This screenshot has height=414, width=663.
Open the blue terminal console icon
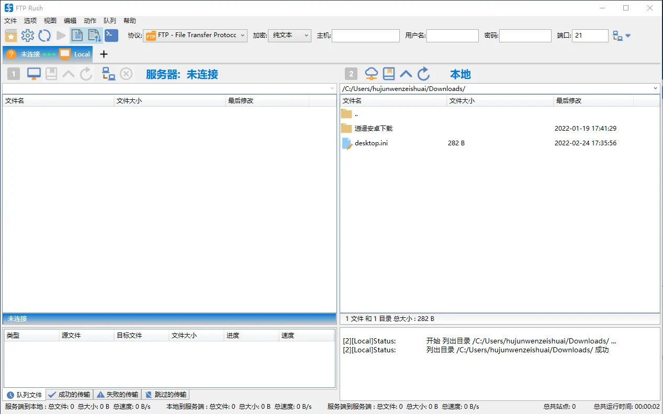click(x=111, y=35)
